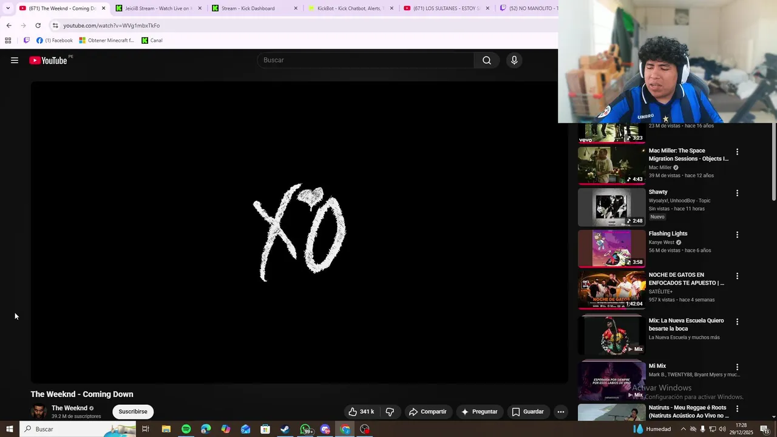Open options for Mac Miller video
This screenshot has height=437, width=777.
pos(738,152)
